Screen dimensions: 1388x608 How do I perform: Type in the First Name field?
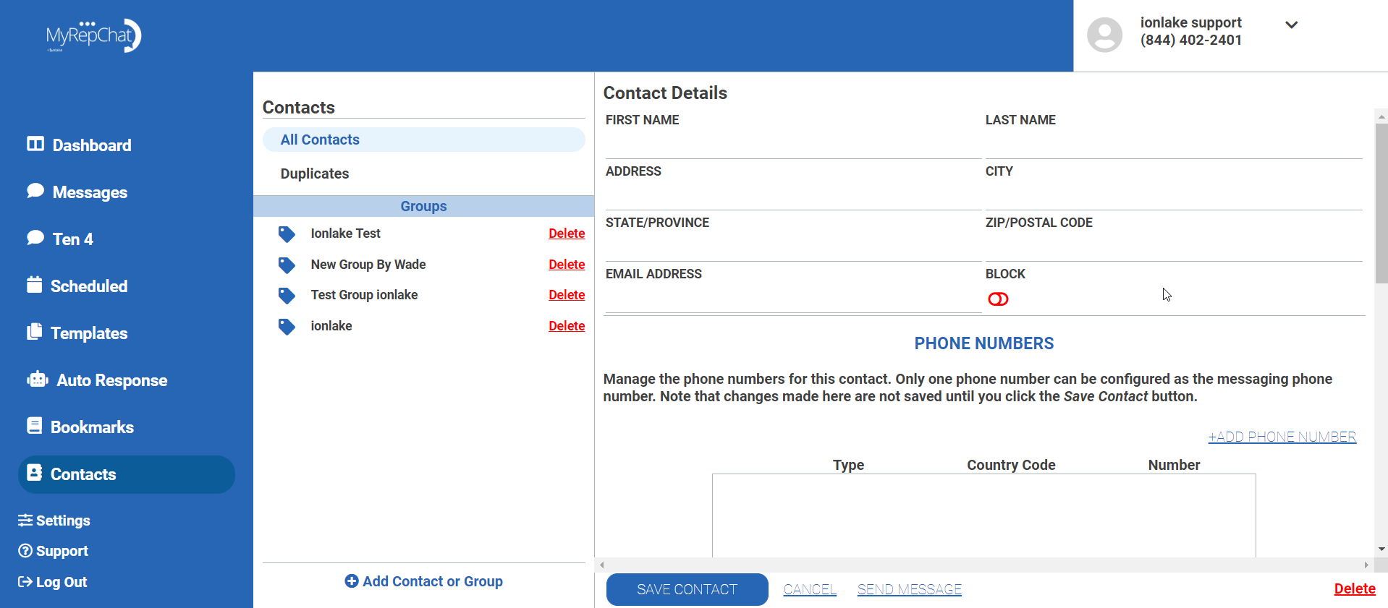(x=792, y=145)
